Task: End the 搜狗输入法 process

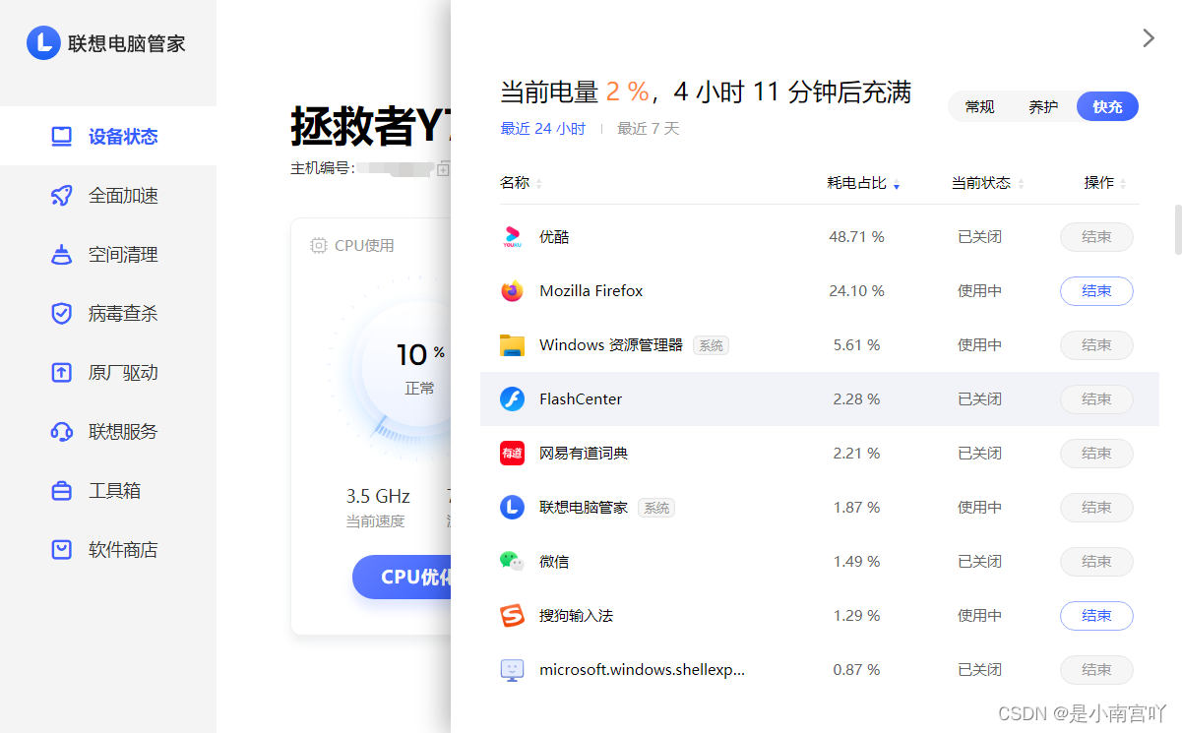Action: 1096,616
